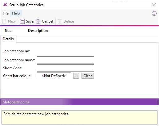Open the Help menu
This screenshot has height=126, width=159.
16,13
